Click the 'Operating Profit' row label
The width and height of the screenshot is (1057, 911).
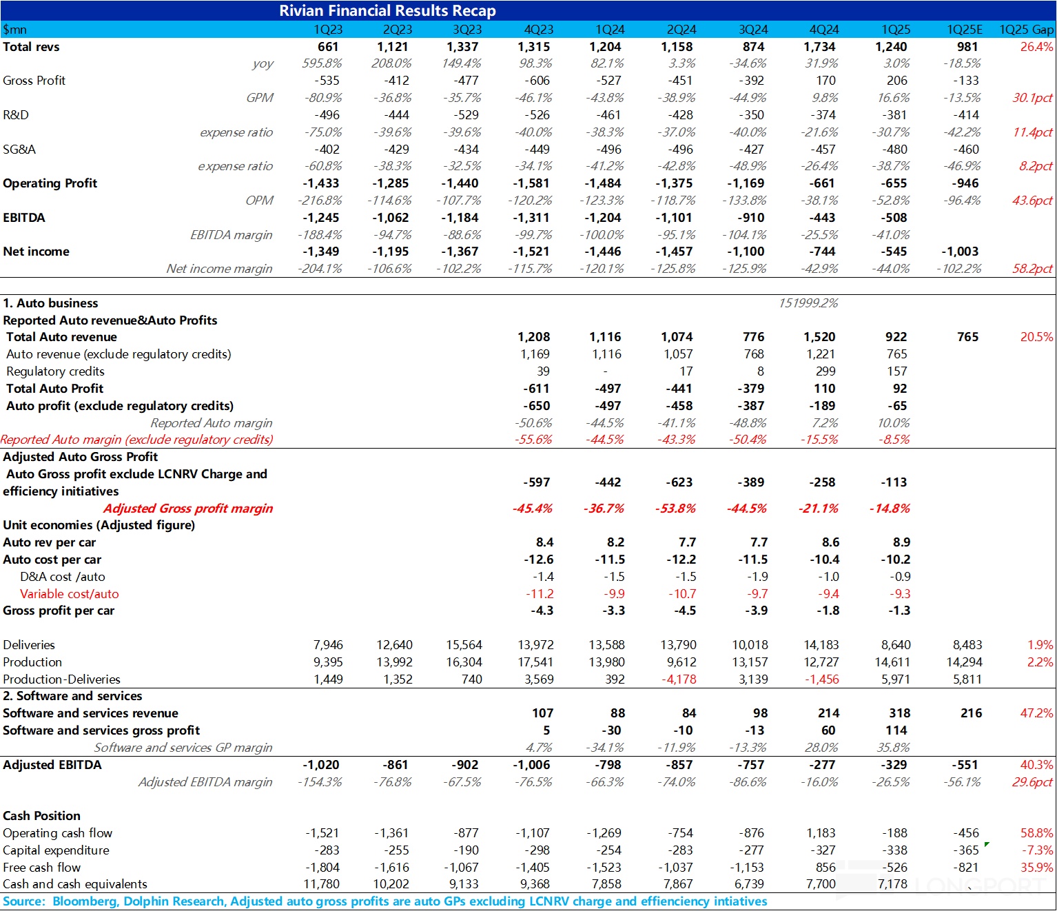coord(50,183)
